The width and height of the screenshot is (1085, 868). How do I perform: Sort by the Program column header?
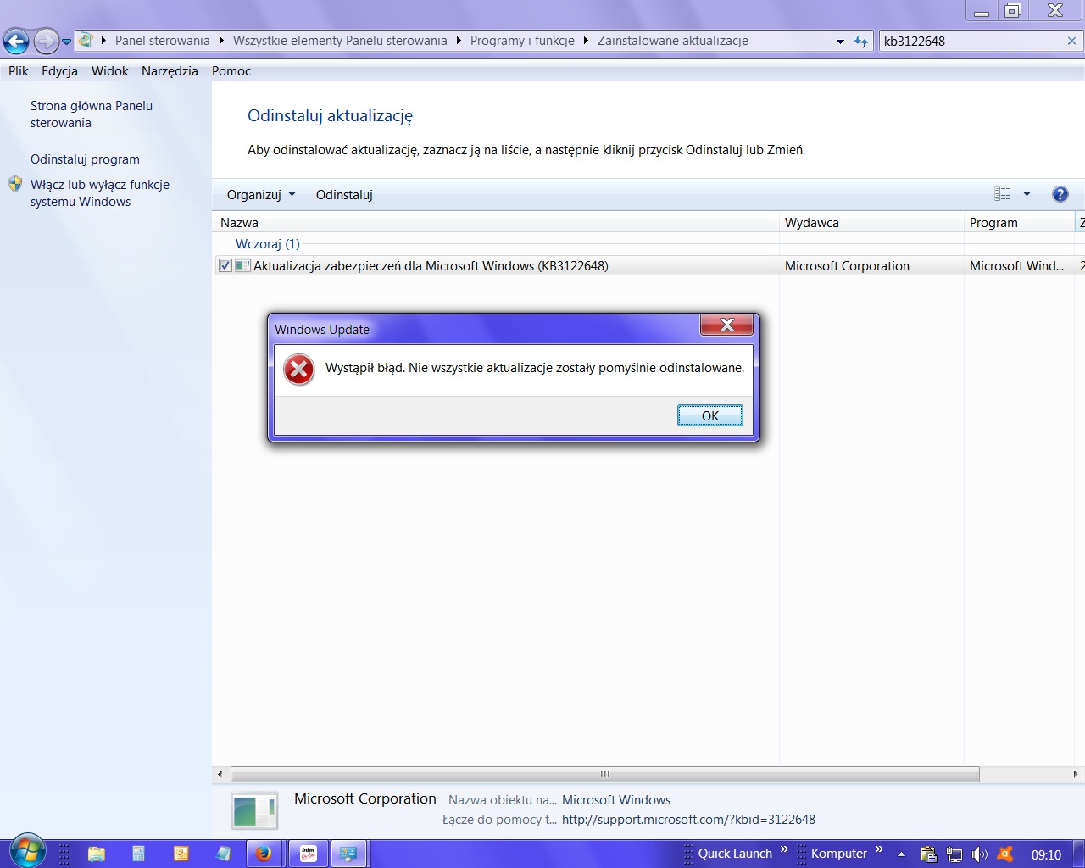tap(1019, 223)
